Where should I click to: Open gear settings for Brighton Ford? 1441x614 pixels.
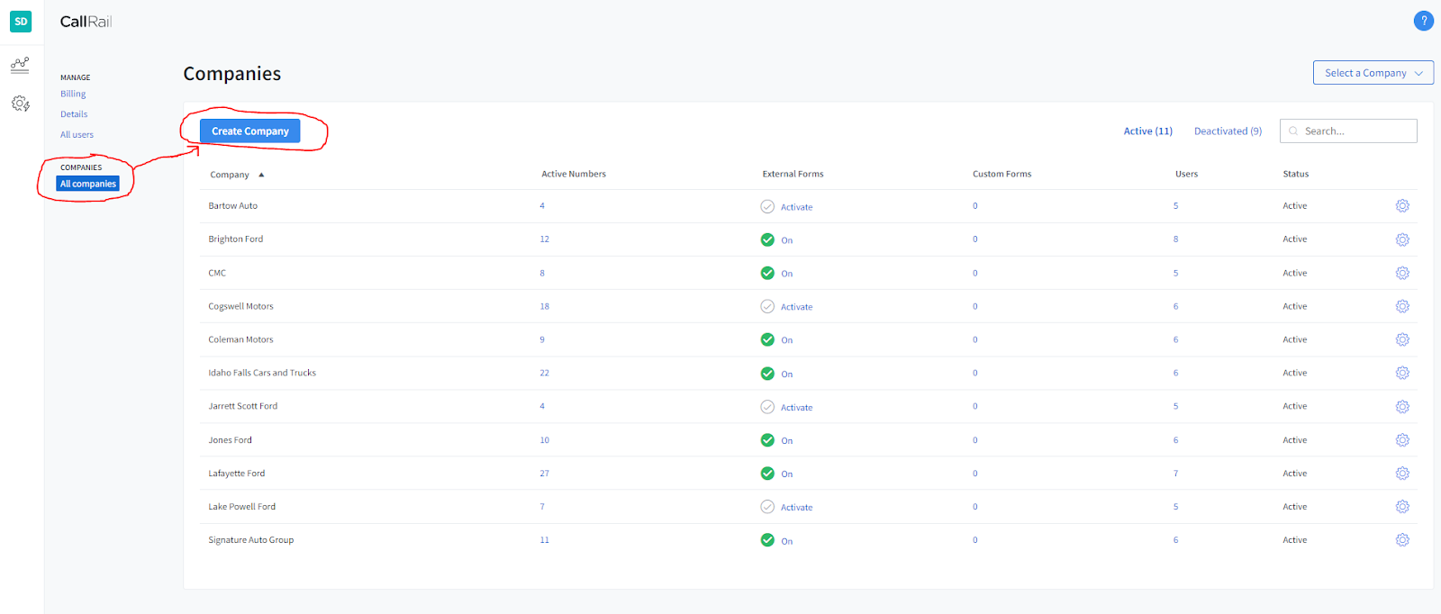point(1402,239)
